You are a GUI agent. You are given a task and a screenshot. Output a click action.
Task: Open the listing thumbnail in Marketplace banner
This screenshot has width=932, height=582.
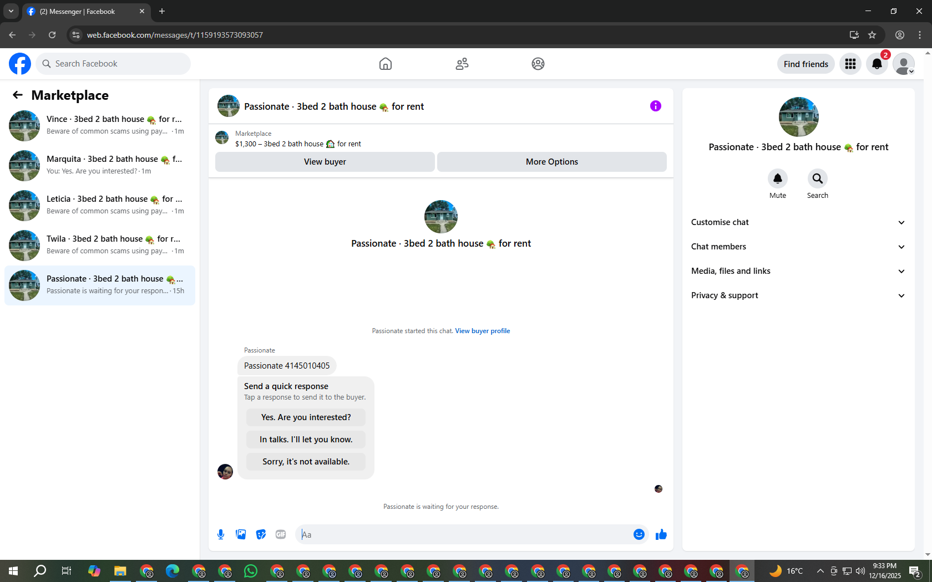(222, 138)
